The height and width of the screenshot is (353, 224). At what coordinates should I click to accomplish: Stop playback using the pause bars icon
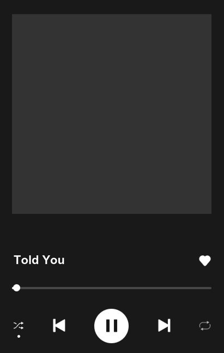[112, 326]
